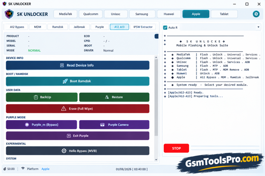Click the '[Apple/A12-A13] Ready.' log line
This screenshot has height=176, width=265.
(x=186, y=92)
